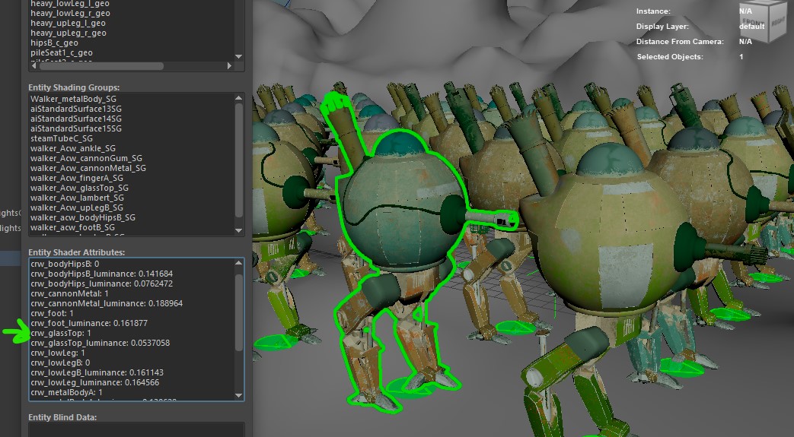Click down arrow of geometry list scrollbar
The height and width of the screenshot is (437, 794).
(x=239, y=57)
